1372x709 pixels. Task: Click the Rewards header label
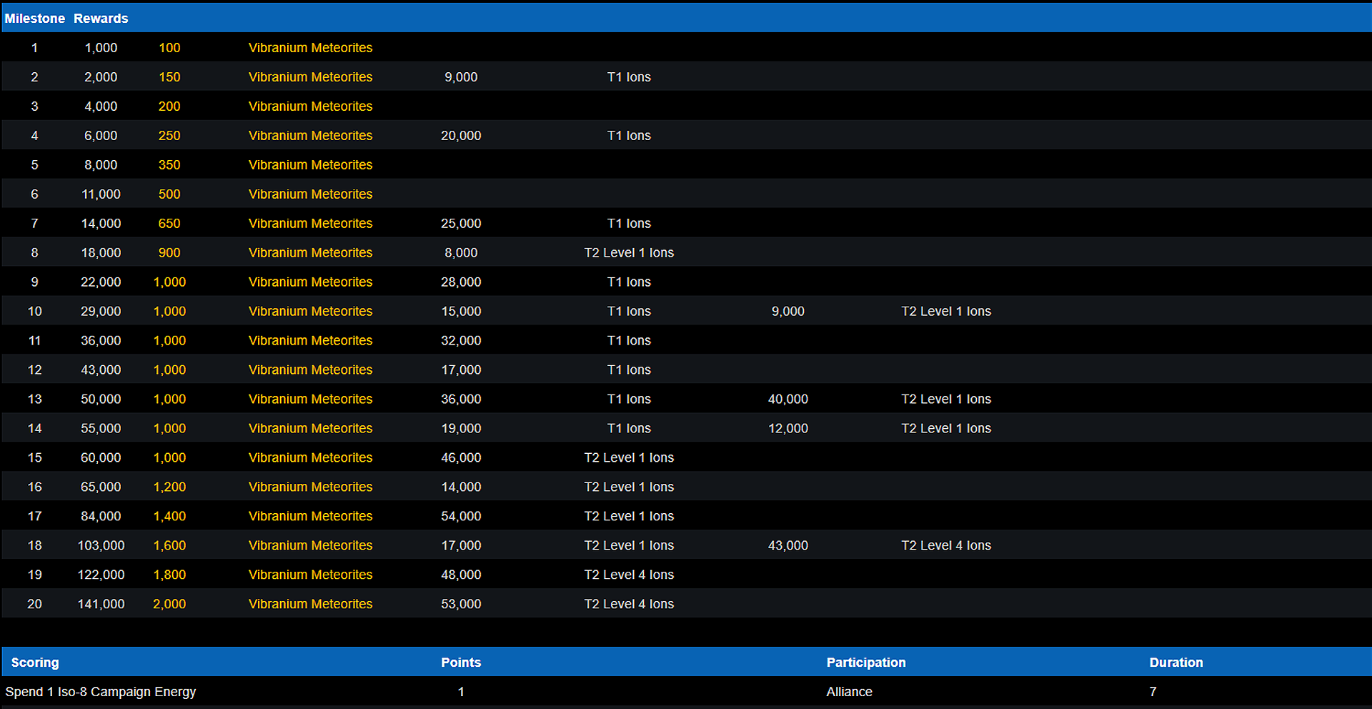coord(101,19)
